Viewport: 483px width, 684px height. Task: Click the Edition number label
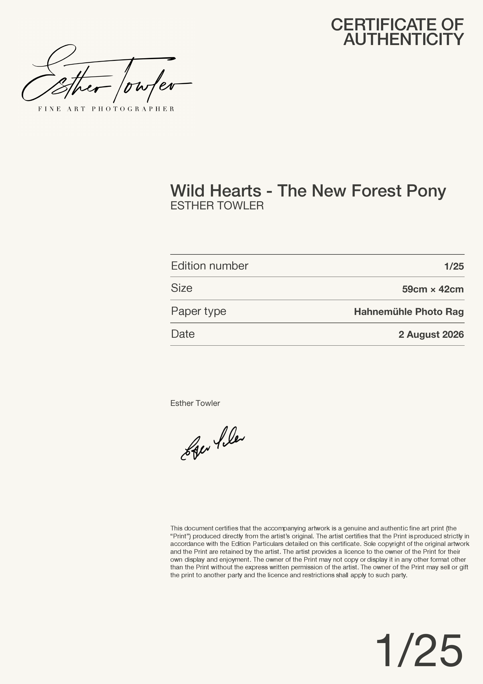click(x=210, y=266)
